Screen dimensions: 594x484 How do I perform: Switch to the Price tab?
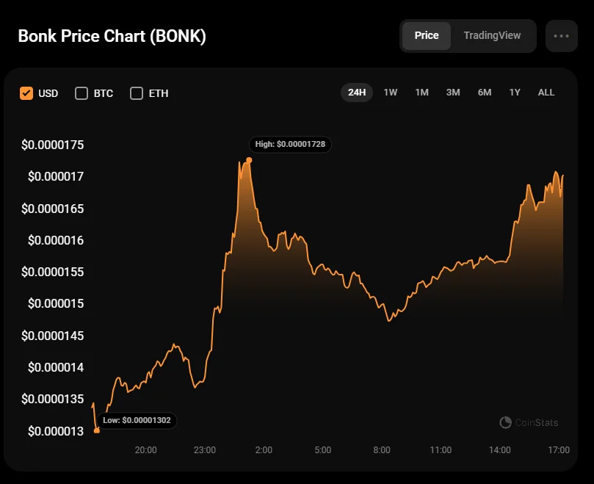(427, 35)
